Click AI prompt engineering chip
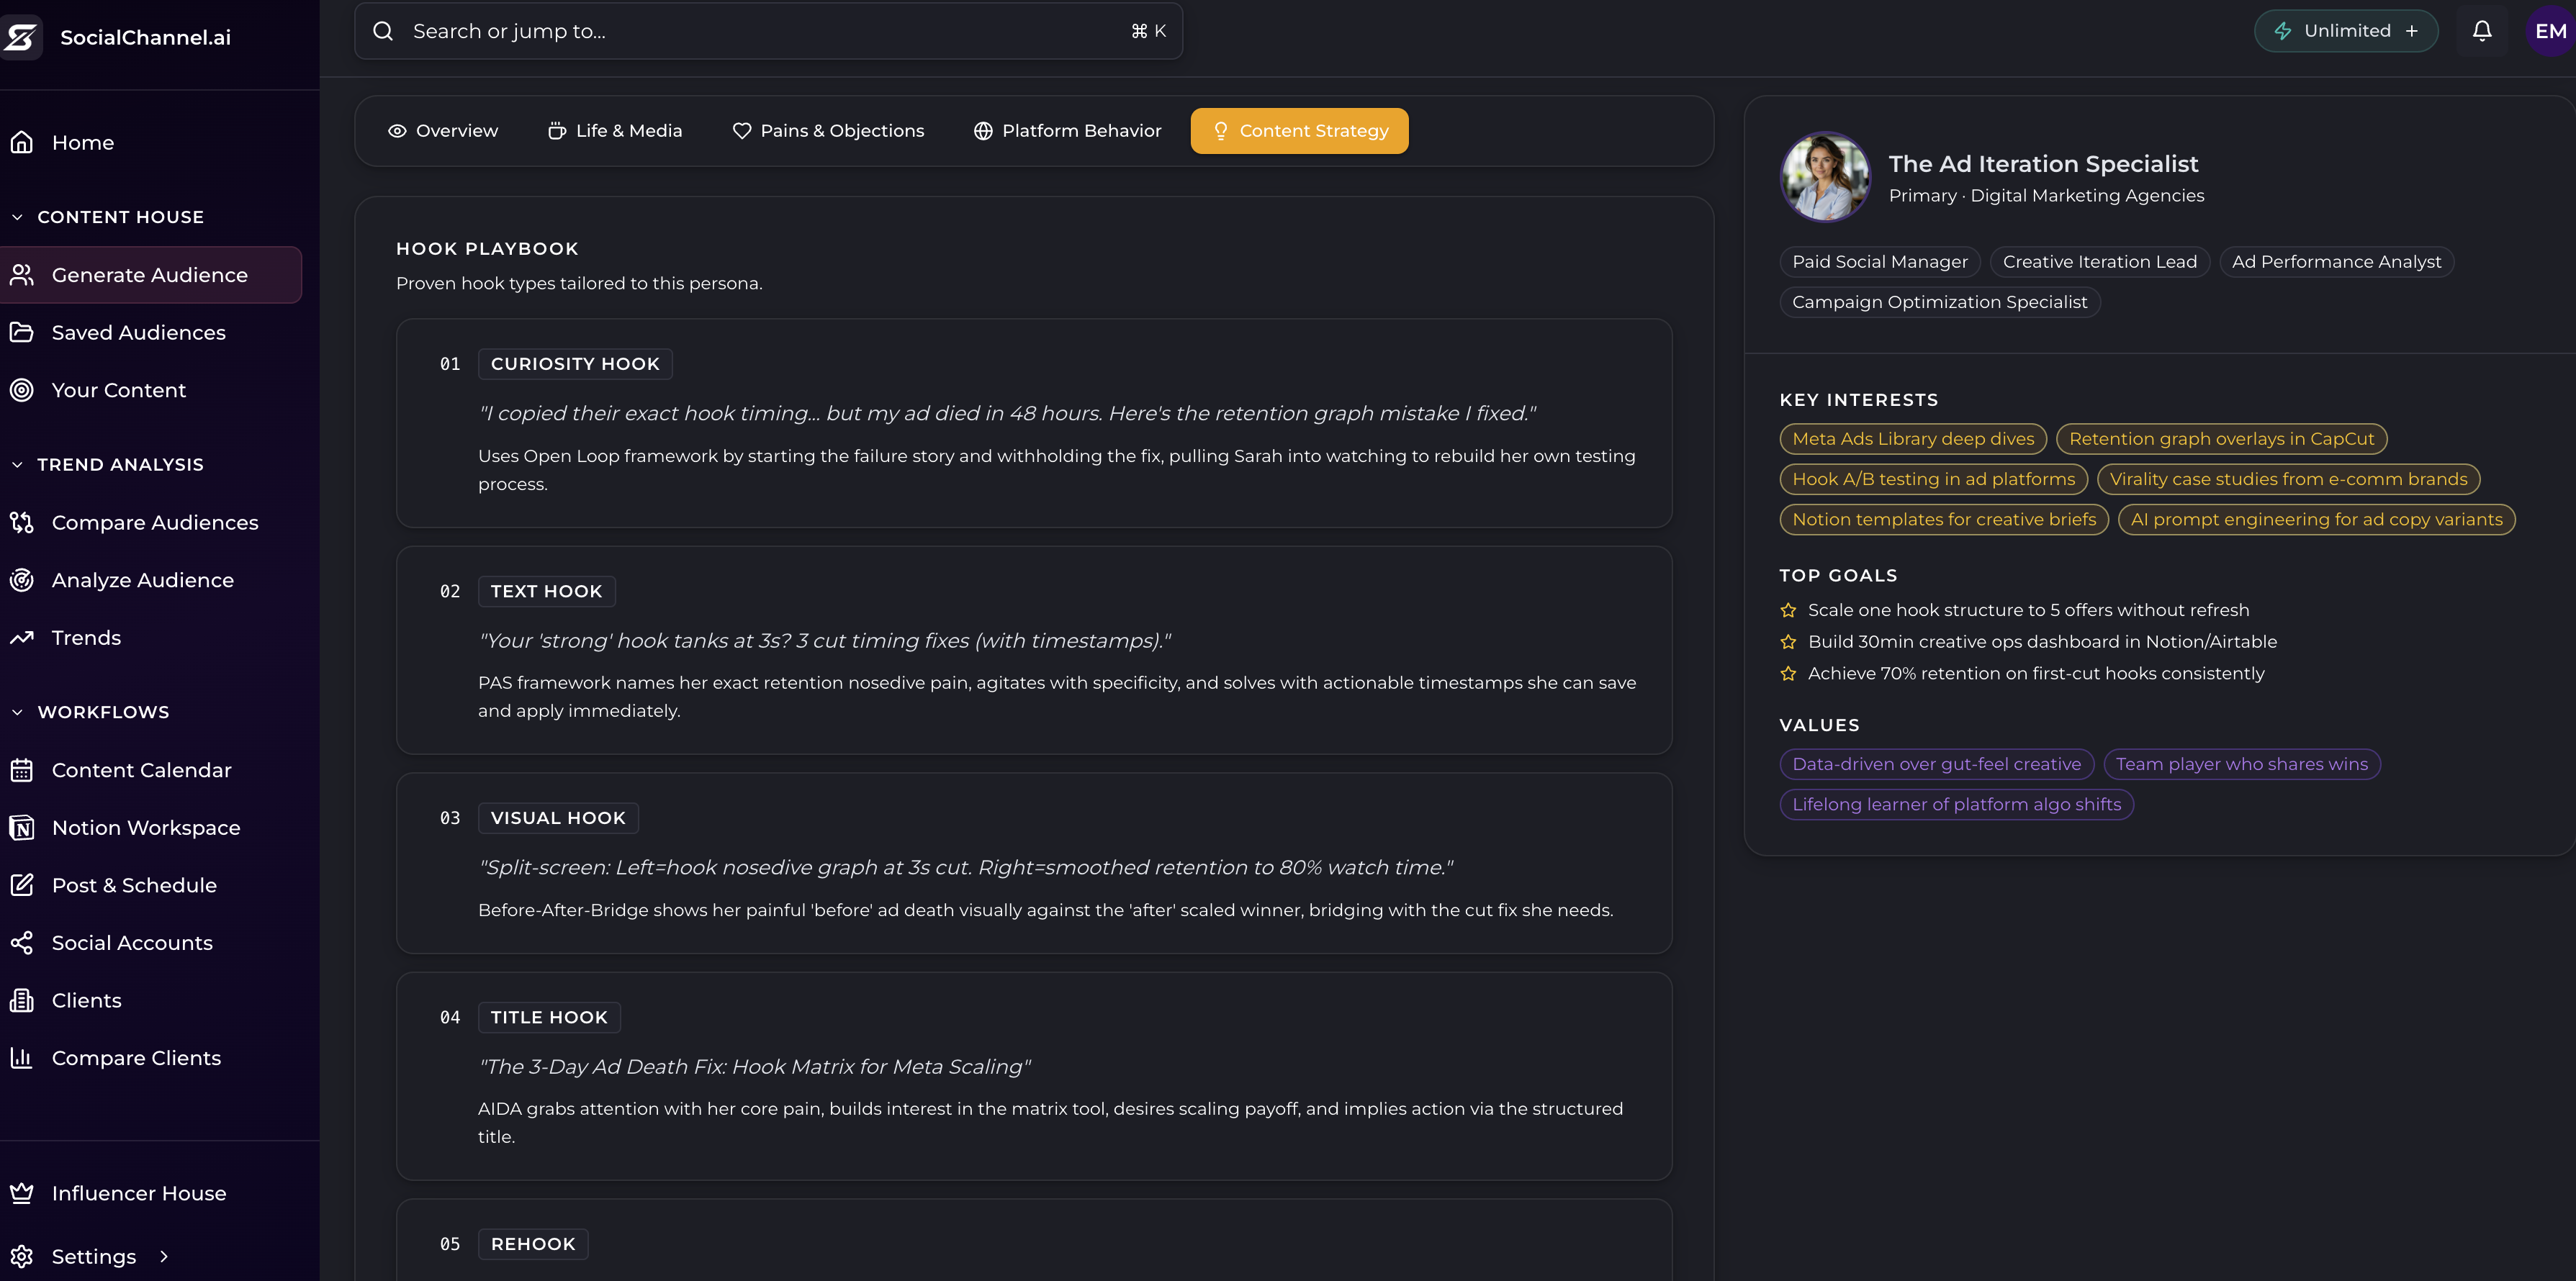Viewport: 2576px width, 1281px height. pyautogui.click(x=2316, y=520)
